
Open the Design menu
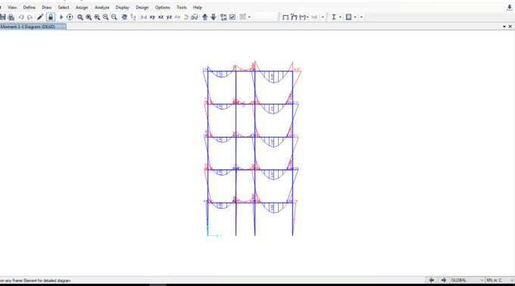142,8
